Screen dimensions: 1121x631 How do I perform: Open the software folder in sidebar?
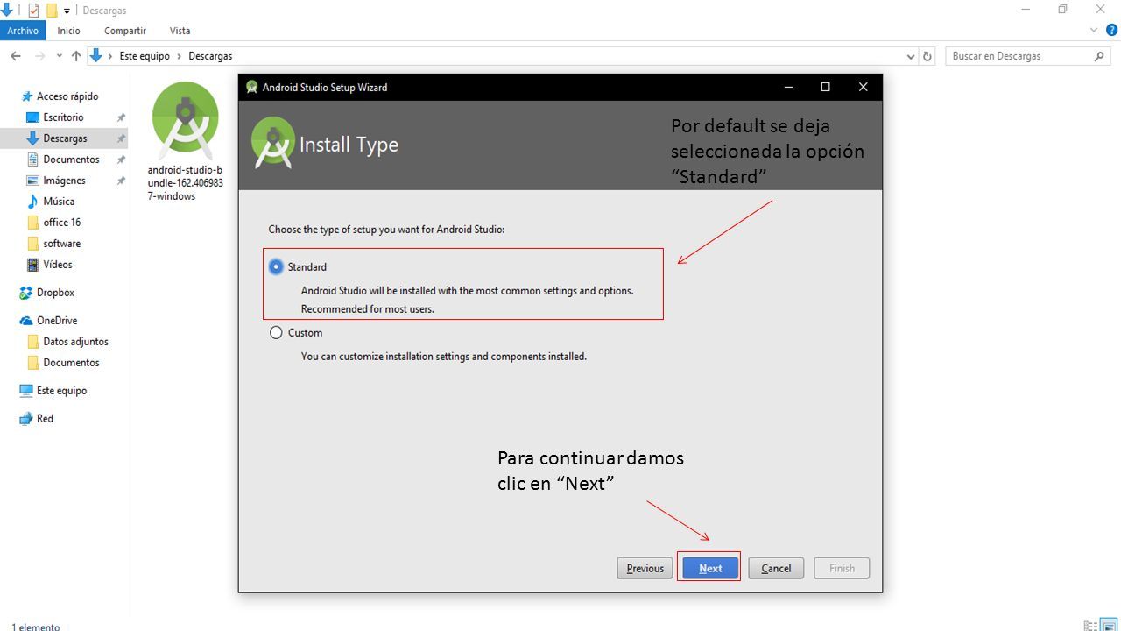(x=60, y=244)
